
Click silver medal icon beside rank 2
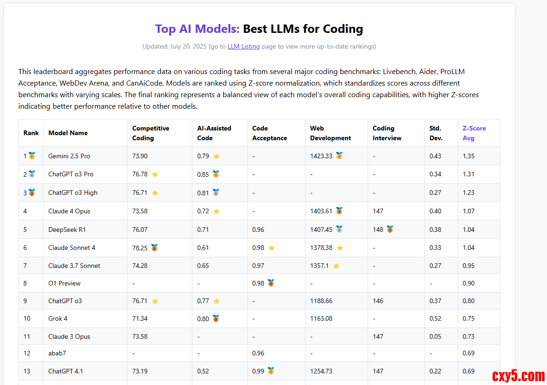(32, 174)
